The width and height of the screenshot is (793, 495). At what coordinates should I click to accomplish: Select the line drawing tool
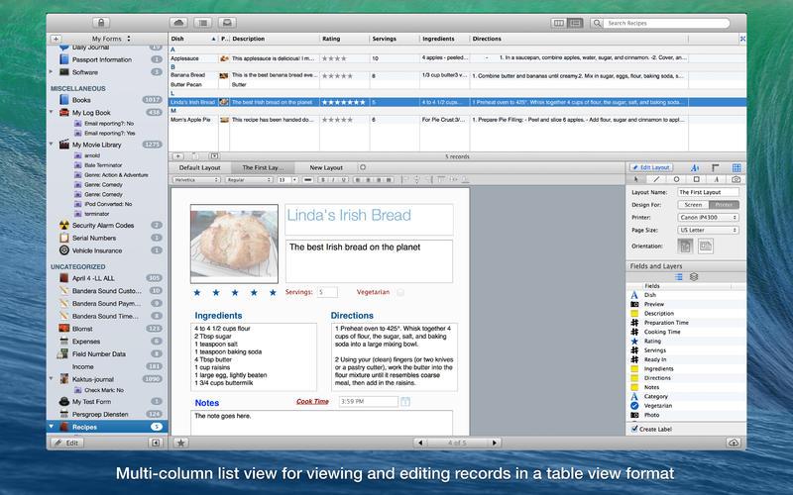657,179
